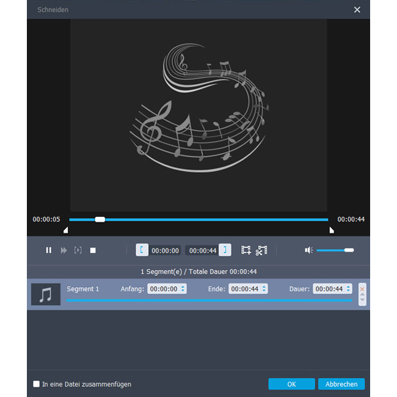
Task: Pause the audio playback
Action: click(49, 250)
